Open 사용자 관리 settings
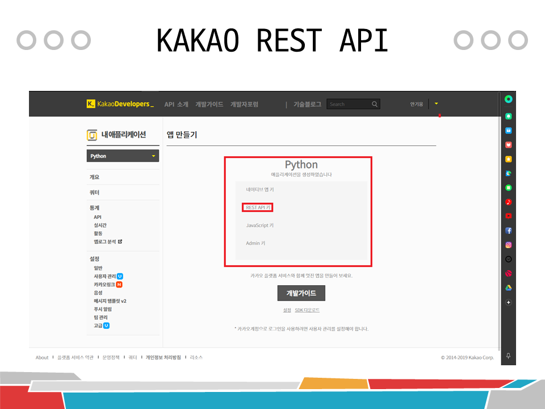This screenshot has width=545, height=409. pos(104,276)
